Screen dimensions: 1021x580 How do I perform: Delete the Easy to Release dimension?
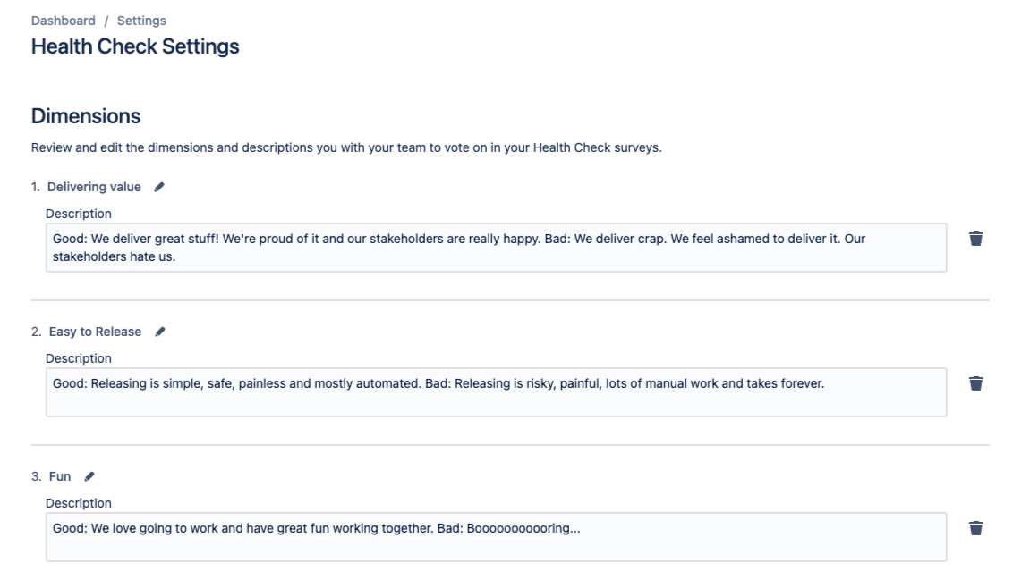coord(974,382)
